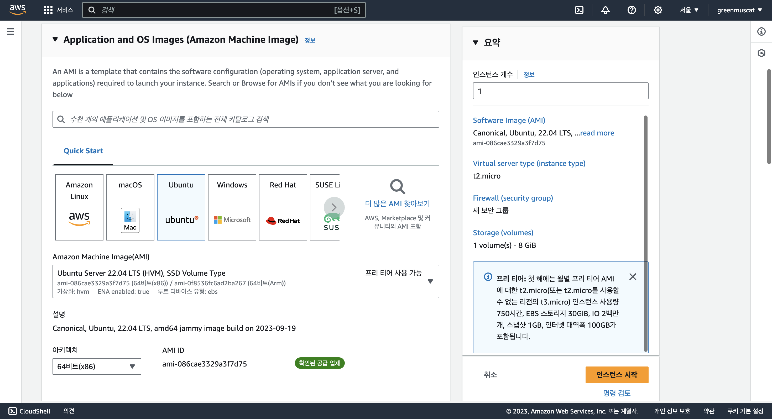Screen dimensions: 772x419
Task: Select the macOS AMI tile
Action: click(130, 207)
